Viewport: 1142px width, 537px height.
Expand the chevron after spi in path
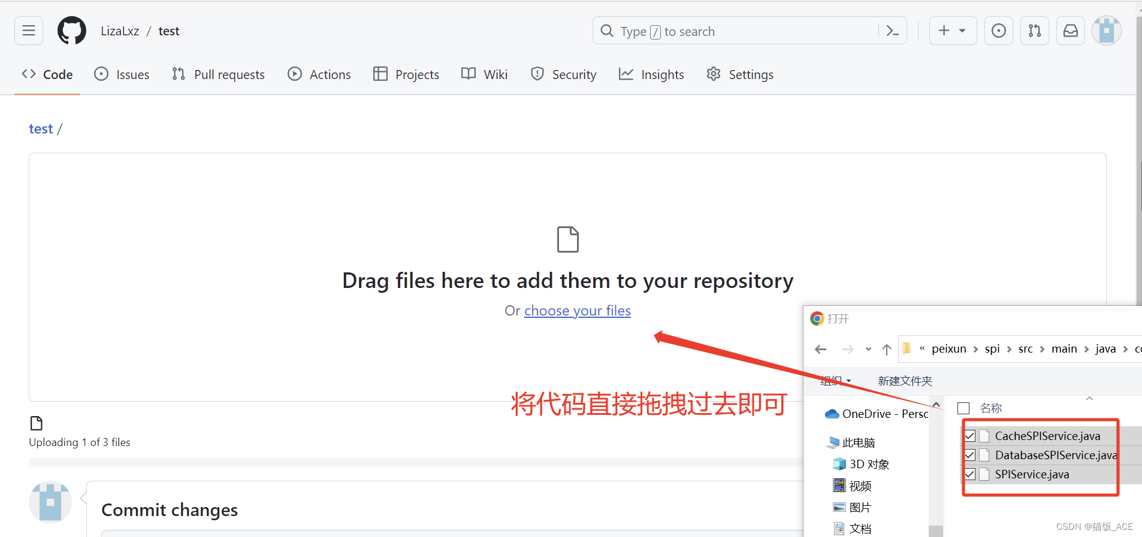[x=1010, y=349]
